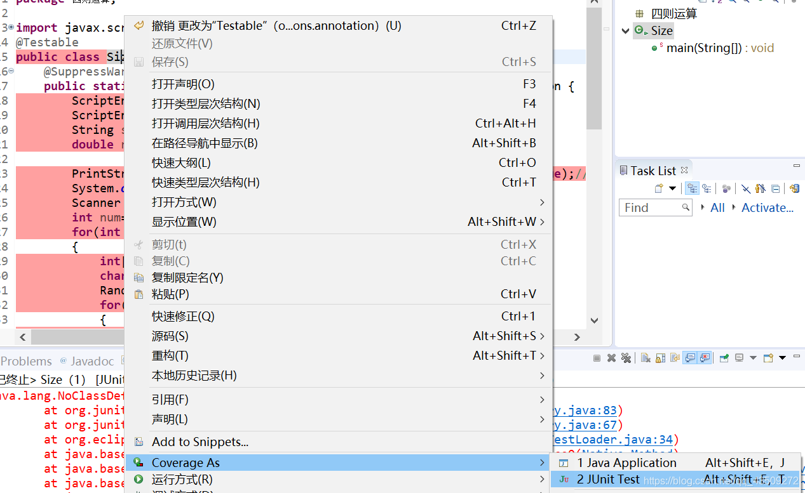The width and height of the screenshot is (805, 493).
Task: Open 重构(T) submenu
Action: (x=339, y=355)
